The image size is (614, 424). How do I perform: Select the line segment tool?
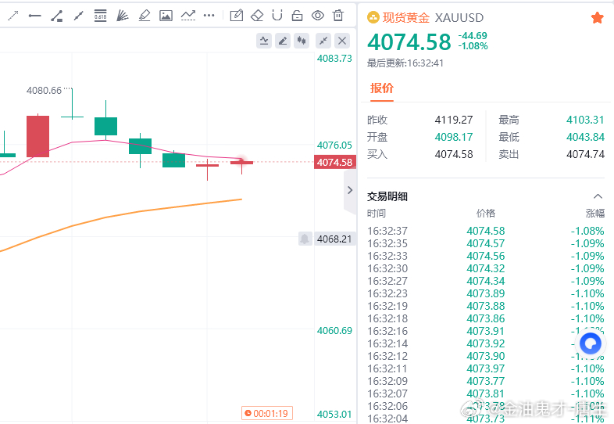[79, 16]
